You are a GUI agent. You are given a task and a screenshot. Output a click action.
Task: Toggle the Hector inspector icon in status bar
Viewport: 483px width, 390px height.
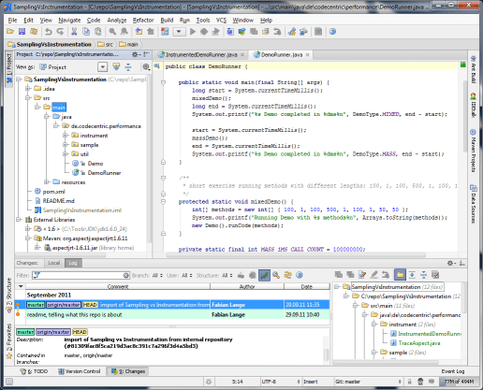coord(420,382)
